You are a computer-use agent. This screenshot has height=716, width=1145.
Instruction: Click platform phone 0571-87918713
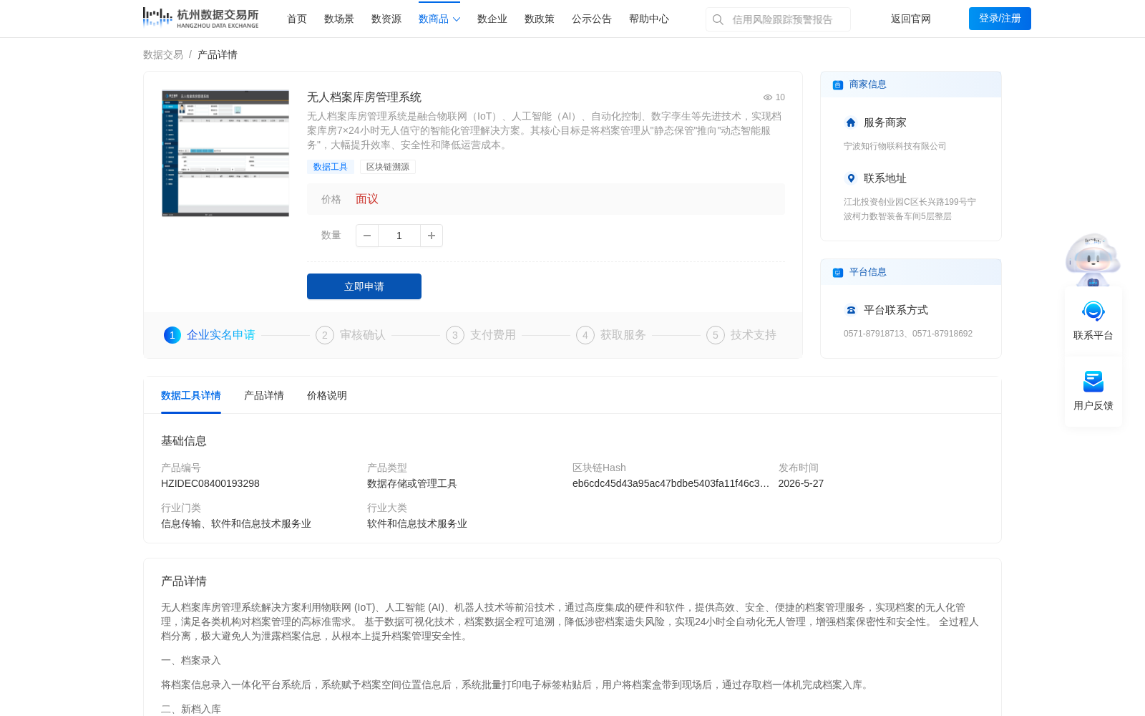[874, 334]
